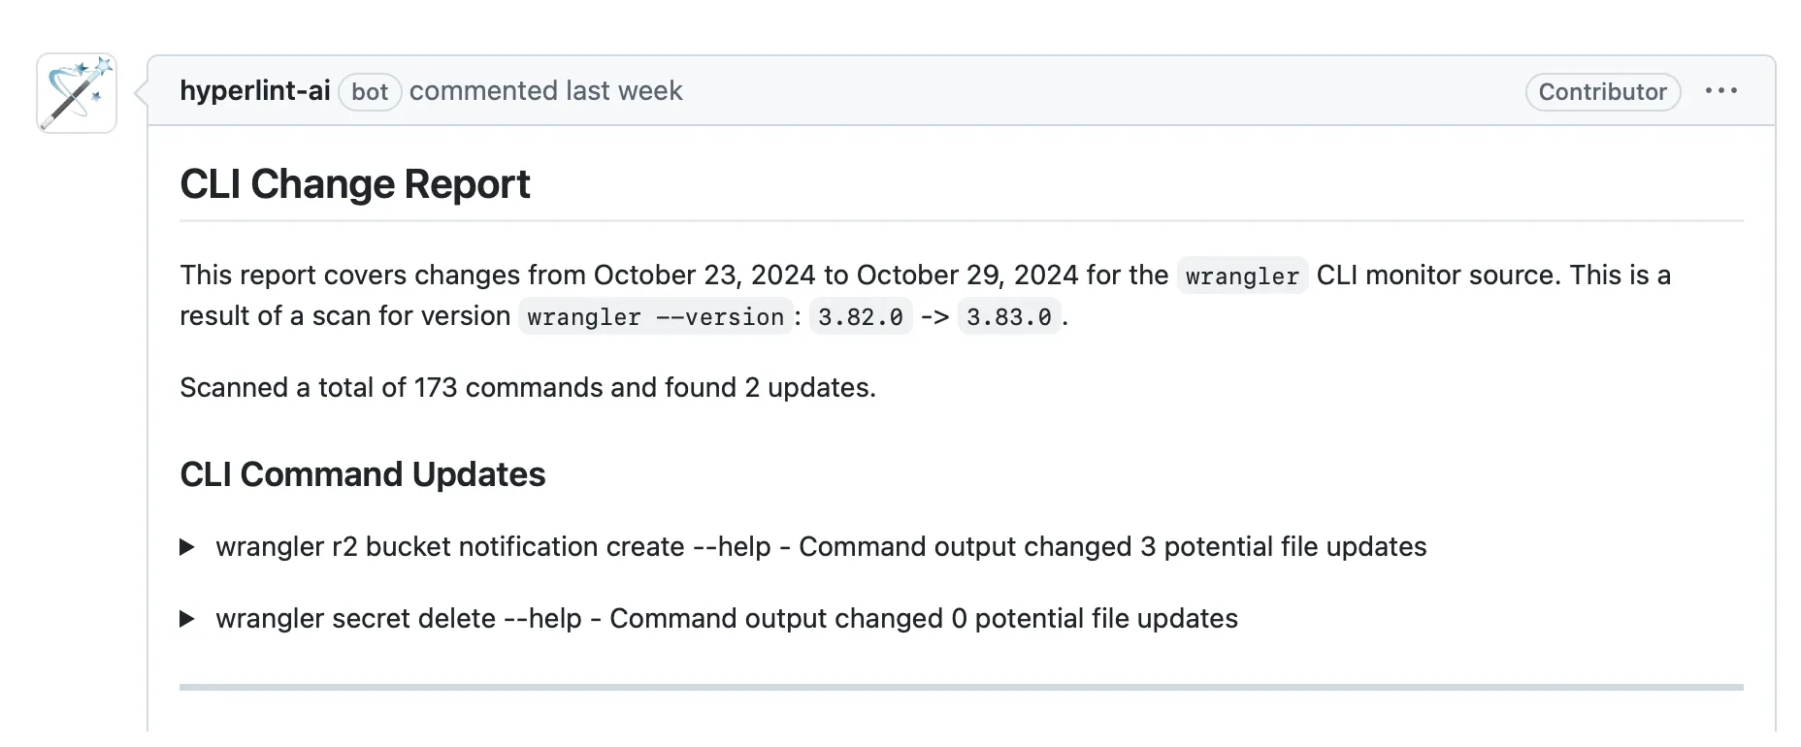
Task: Click the CLI Change Report heading
Action: (x=355, y=184)
